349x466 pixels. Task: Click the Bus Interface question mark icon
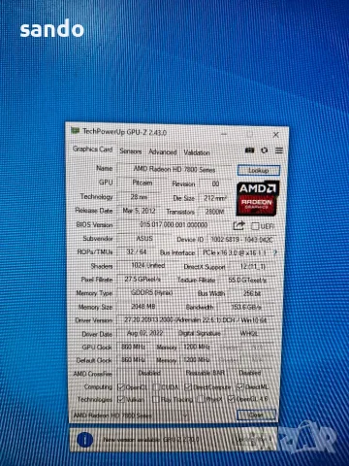[275, 252]
